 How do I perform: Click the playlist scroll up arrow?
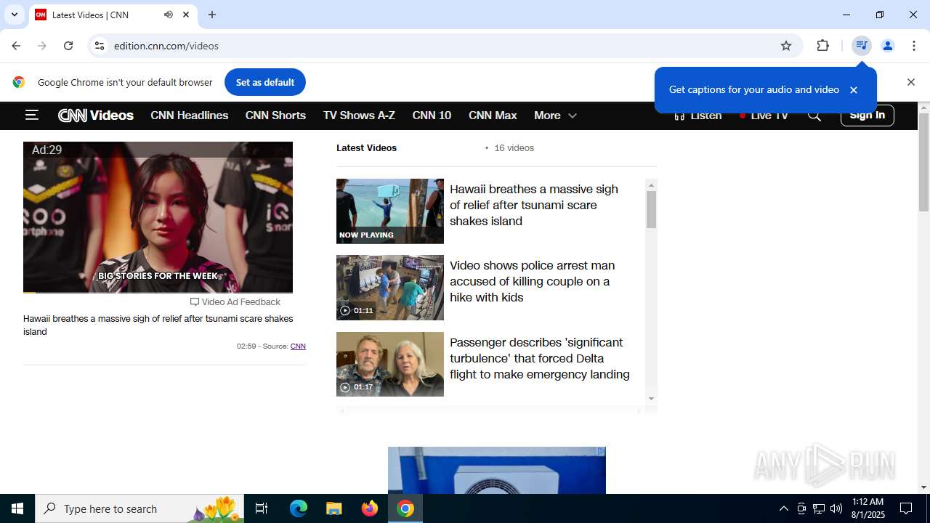click(651, 185)
